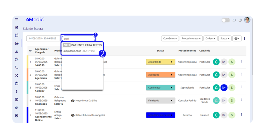Open the Confirmado status dropdown
Viewport: 265px width, 139px height.
[160, 88]
